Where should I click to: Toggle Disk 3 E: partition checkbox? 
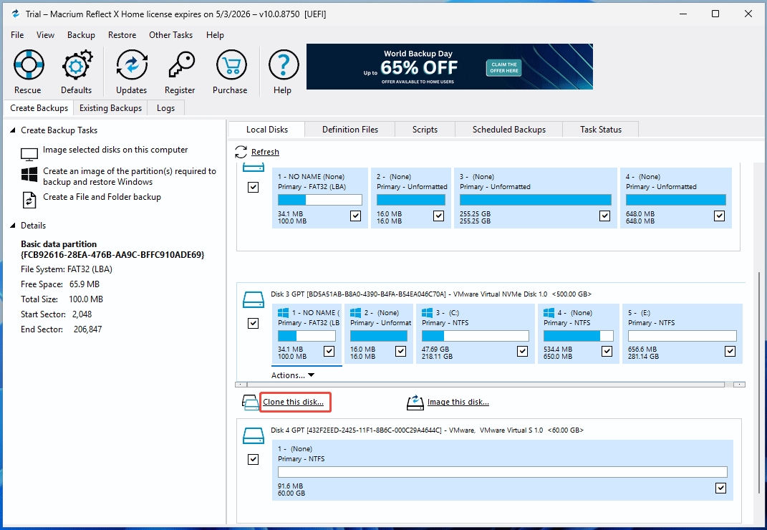pyautogui.click(x=730, y=352)
